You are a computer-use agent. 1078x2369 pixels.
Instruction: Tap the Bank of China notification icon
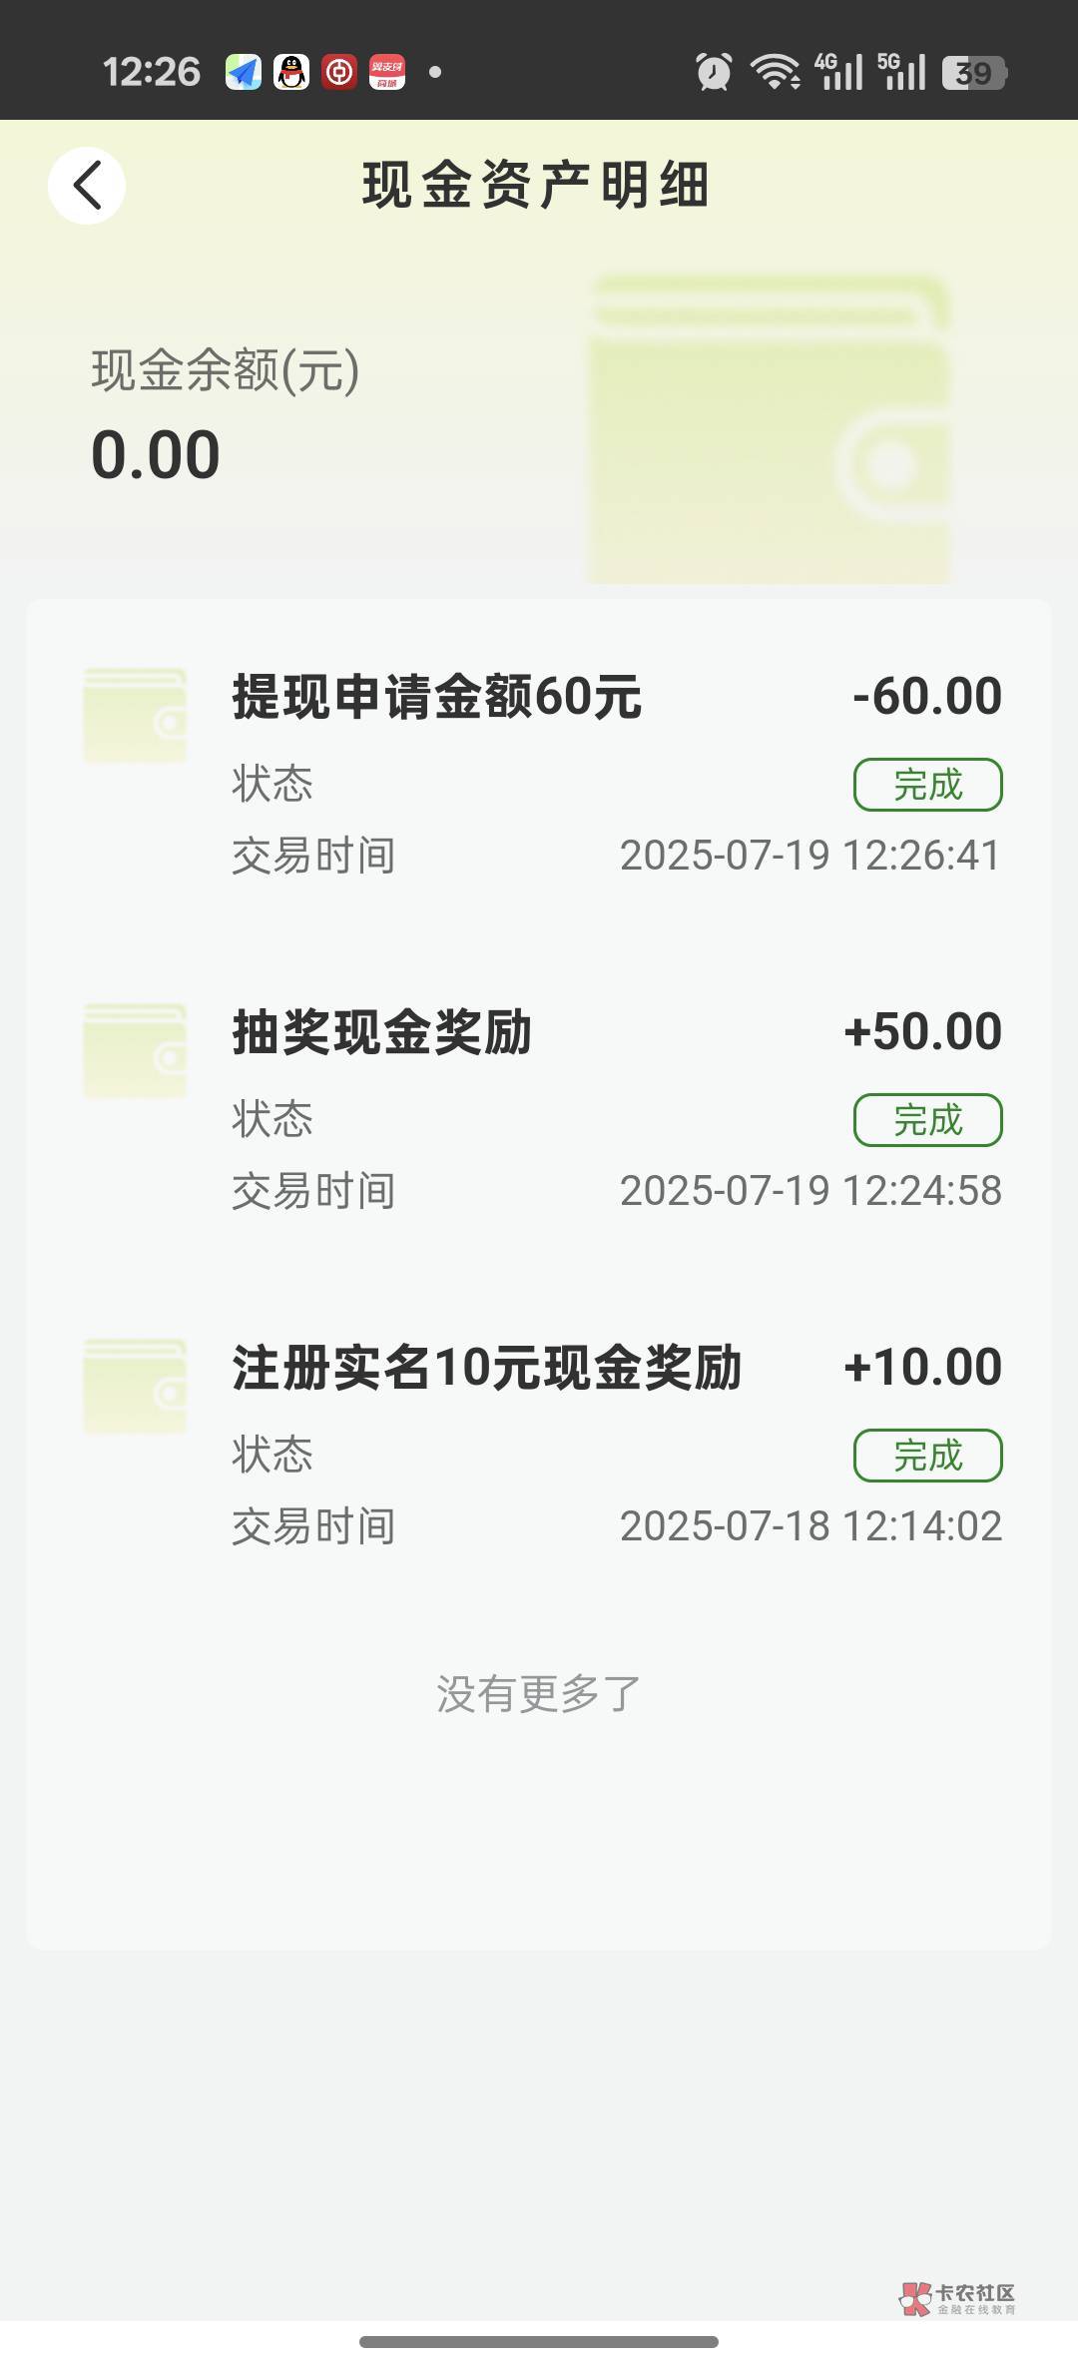pyautogui.click(x=339, y=72)
